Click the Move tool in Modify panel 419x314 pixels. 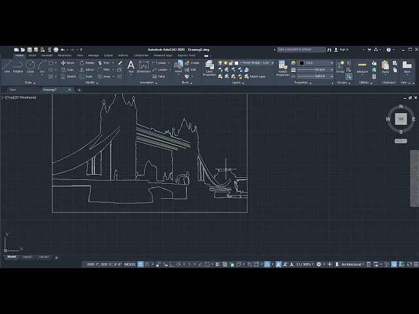pyautogui.click(x=67, y=63)
